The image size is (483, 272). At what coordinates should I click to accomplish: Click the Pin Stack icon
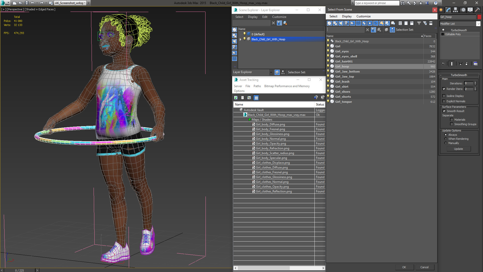(443, 64)
